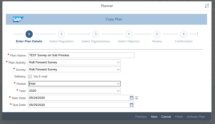Jump to wizard step 2 circle
Screen dimensions: 215x124
click(61, 34)
